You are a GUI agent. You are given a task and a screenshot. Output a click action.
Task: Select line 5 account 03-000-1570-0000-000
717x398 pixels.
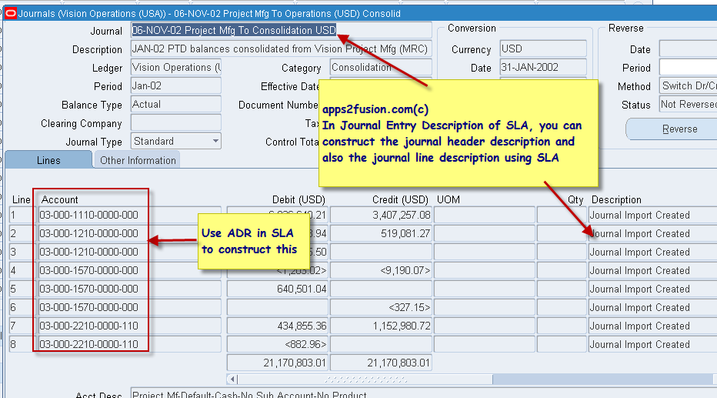(x=129, y=289)
